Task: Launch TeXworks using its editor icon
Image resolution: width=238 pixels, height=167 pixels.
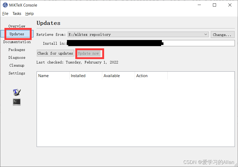Action: point(16,92)
